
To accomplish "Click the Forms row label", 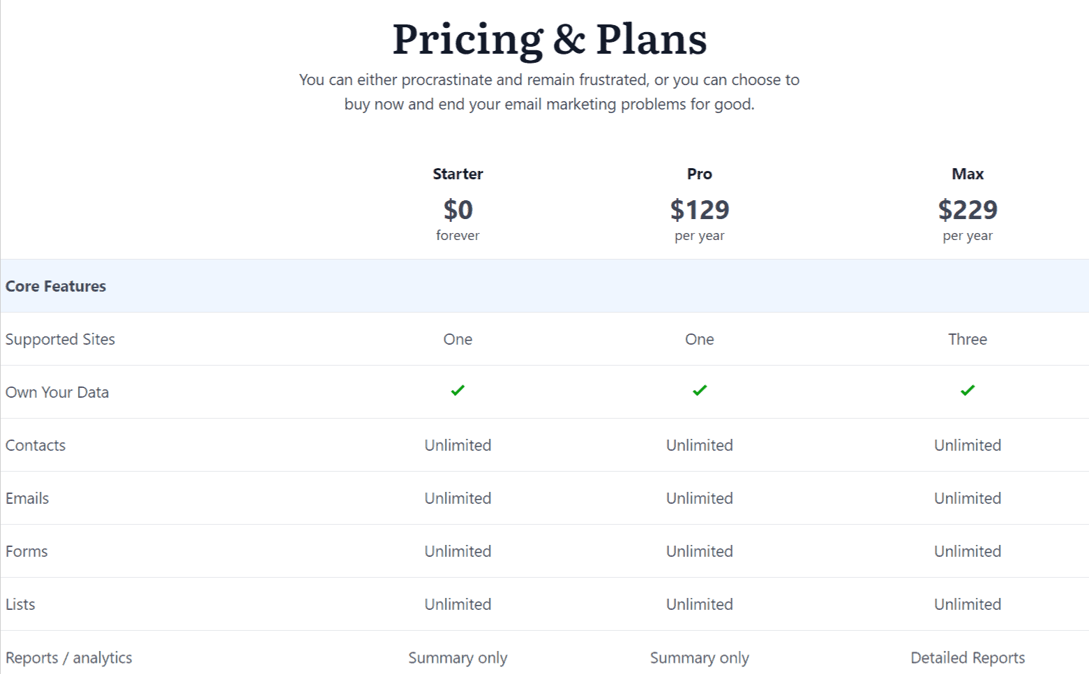I will pos(27,551).
